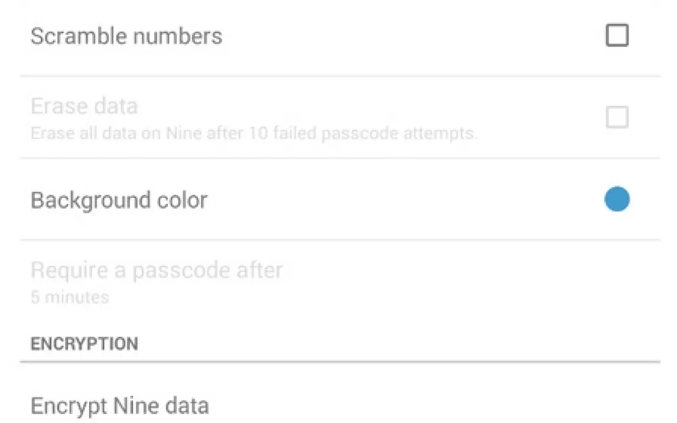
Task: Click the word Encrypt in the last row
Action: click(68, 406)
